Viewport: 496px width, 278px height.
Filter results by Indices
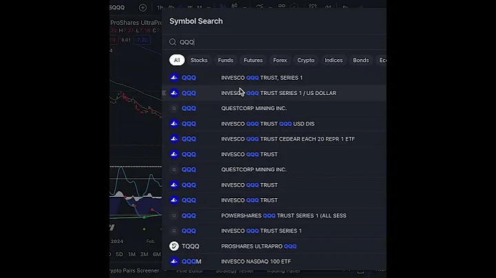click(x=333, y=60)
